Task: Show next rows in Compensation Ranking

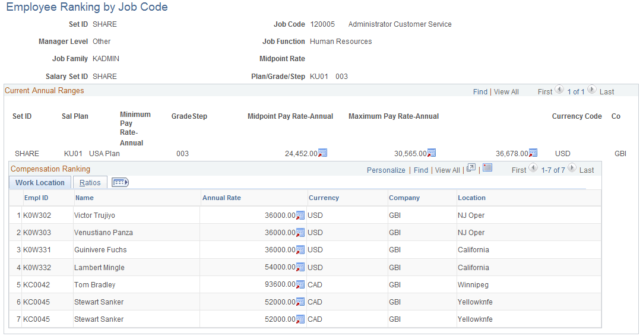Action: click(x=572, y=167)
